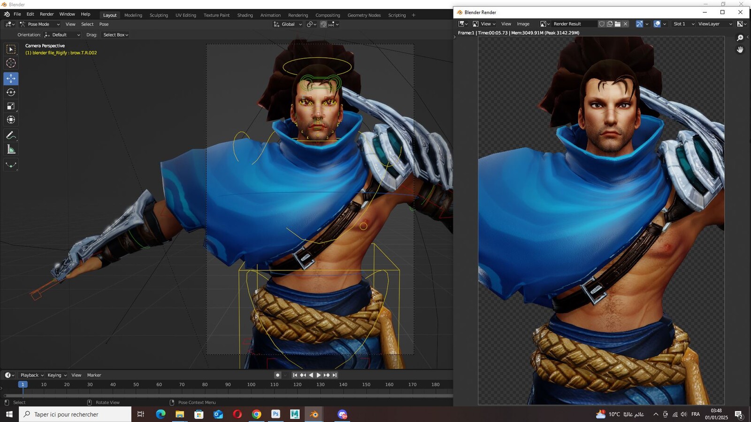Open the Global transform orientation dropdown
The height and width of the screenshot is (422, 751).
coord(288,24)
